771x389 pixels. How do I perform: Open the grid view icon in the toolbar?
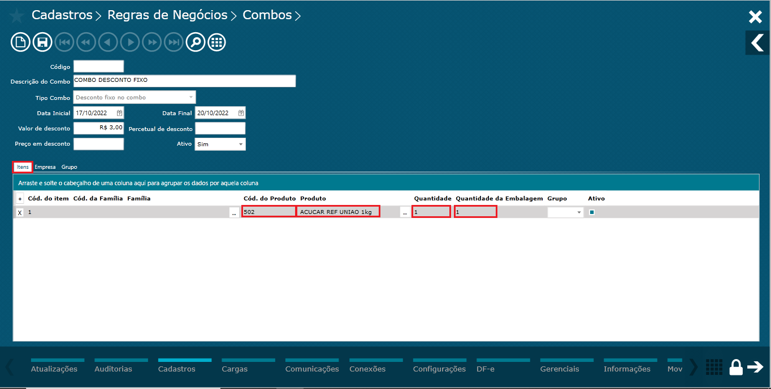pos(217,42)
